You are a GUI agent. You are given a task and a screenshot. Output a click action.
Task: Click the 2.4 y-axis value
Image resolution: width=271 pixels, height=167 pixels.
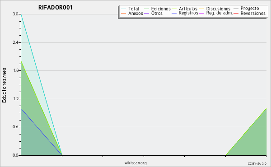(x=15, y=42)
